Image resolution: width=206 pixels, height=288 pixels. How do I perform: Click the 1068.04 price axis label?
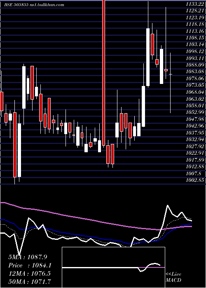click(x=195, y=92)
